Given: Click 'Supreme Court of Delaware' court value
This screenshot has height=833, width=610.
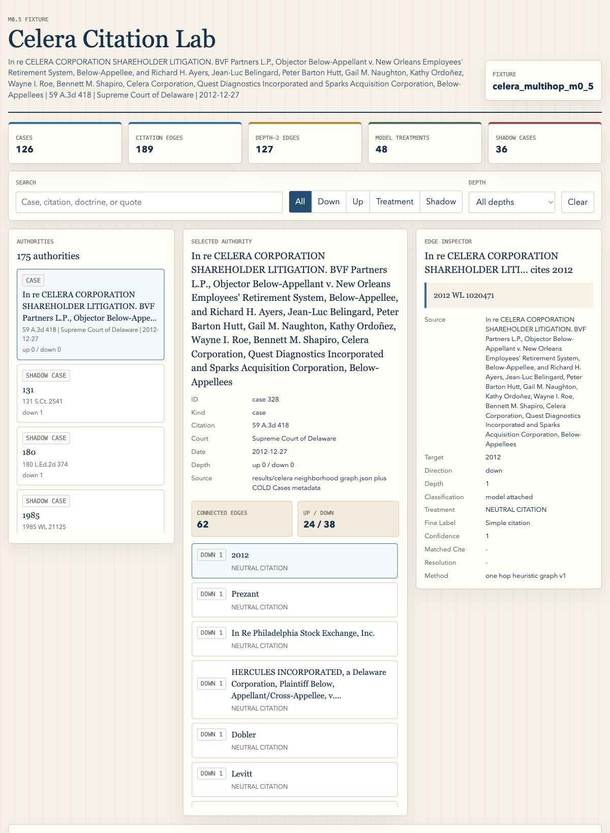Looking at the screenshot, I should [294, 439].
